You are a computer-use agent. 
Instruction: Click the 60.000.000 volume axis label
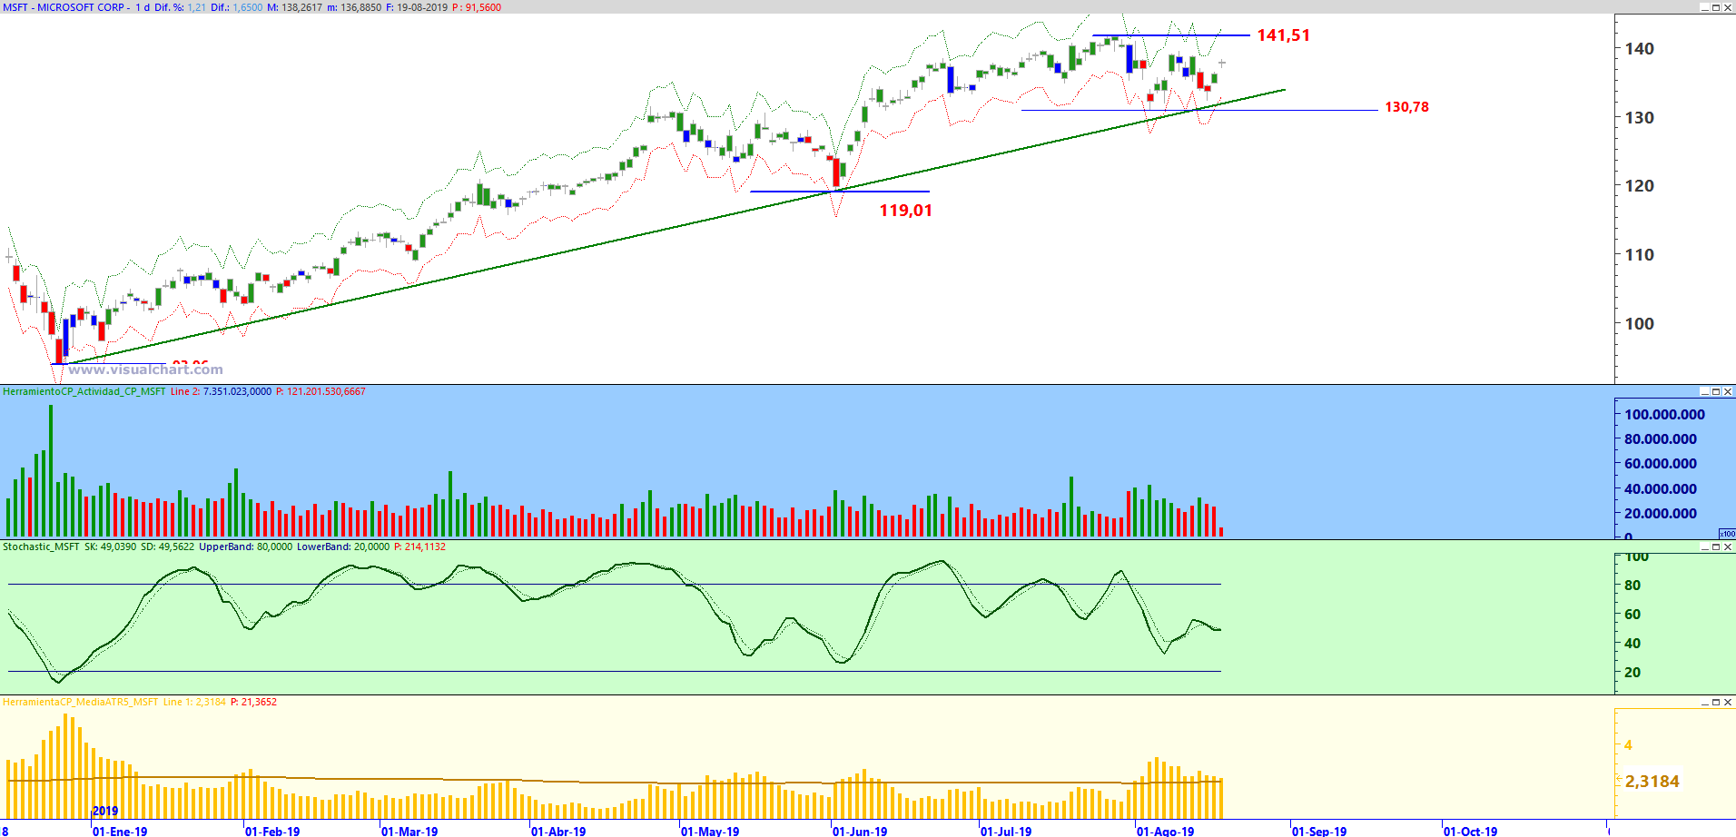(x=1661, y=464)
